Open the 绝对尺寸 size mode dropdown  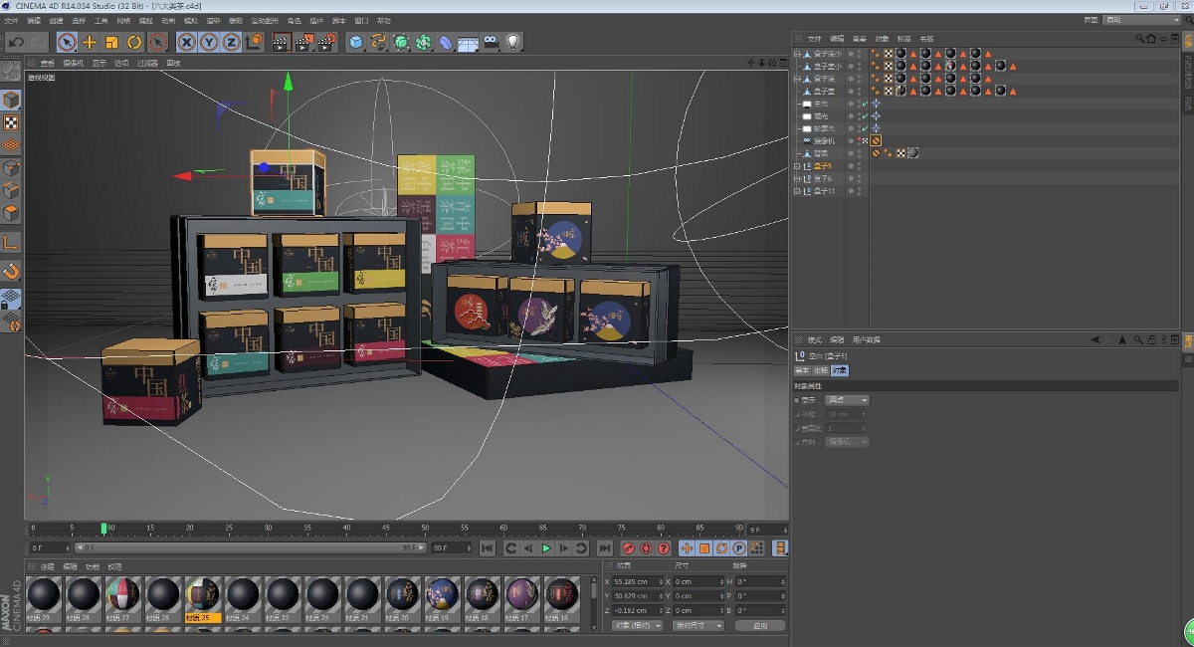tap(698, 625)
